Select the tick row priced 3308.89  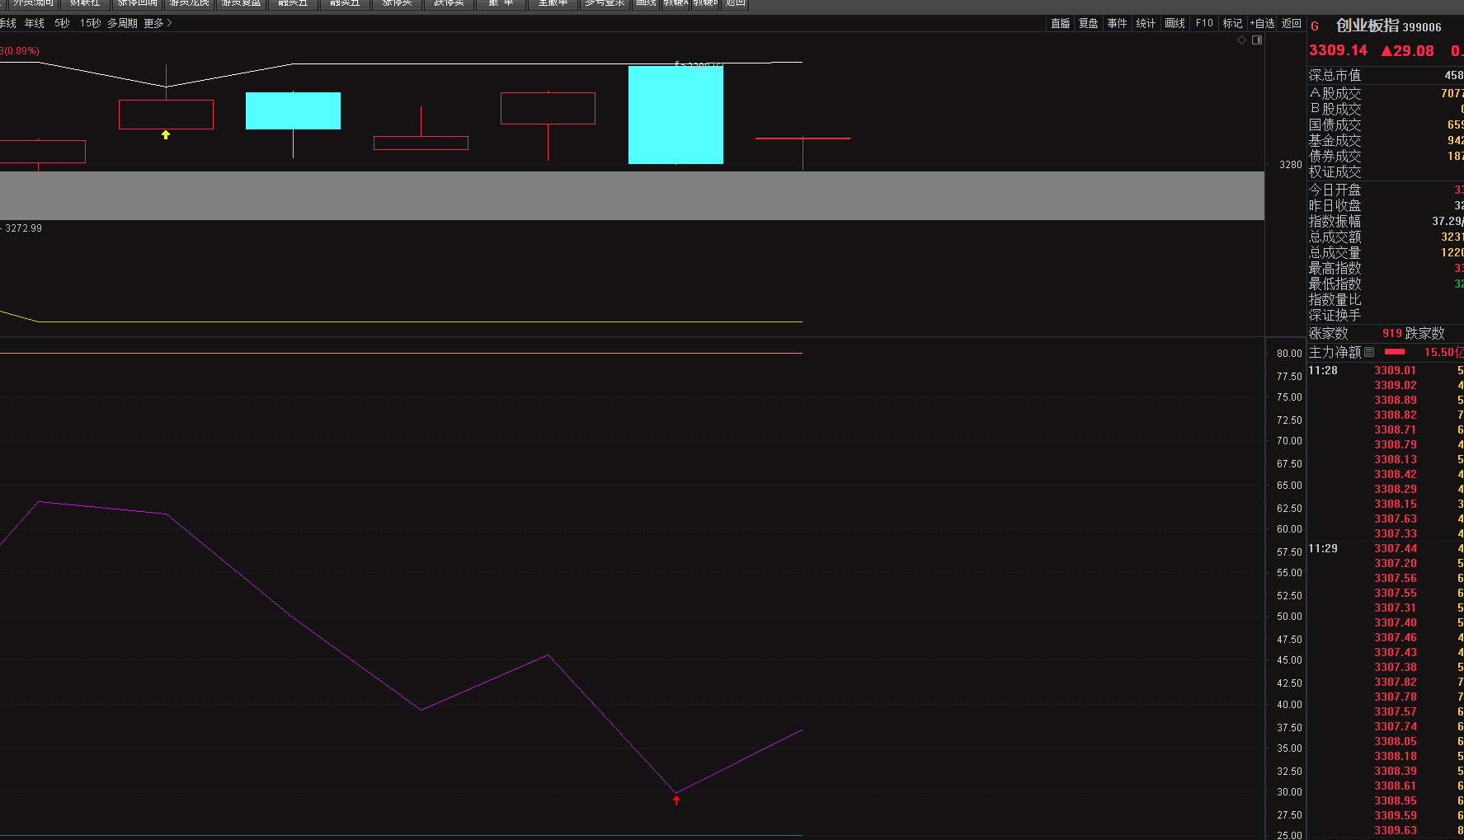click(1386, 400)
